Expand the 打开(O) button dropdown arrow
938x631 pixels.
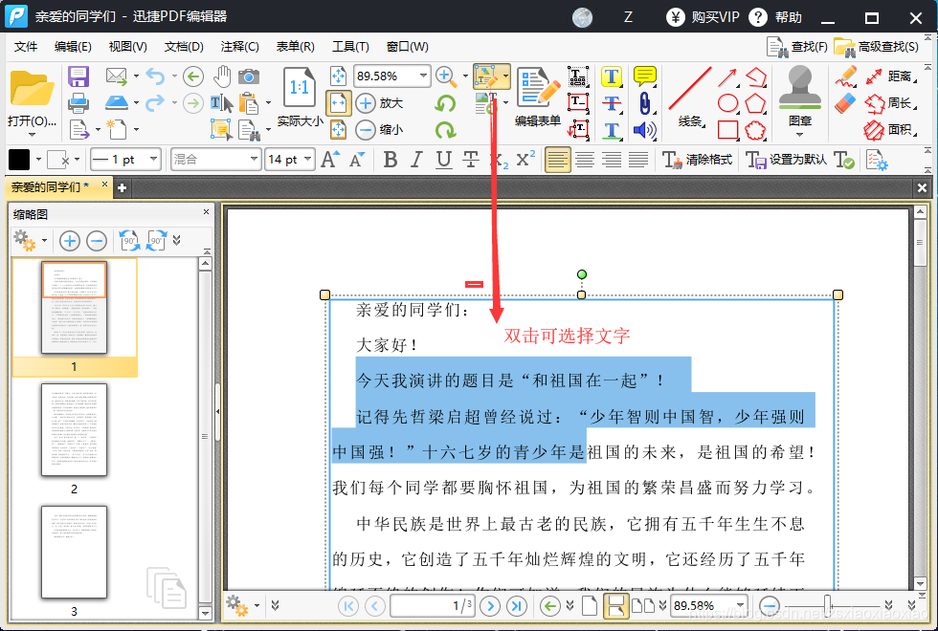(32, 135)
